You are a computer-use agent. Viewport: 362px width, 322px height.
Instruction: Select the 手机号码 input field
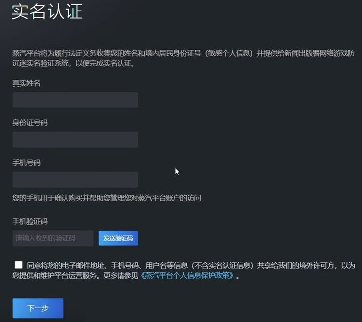[76, 180]
